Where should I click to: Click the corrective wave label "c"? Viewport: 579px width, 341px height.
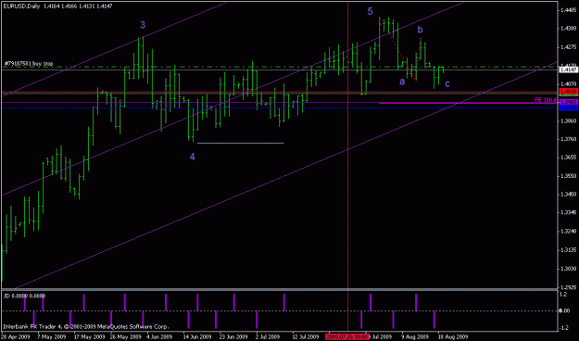coord(447,84)
